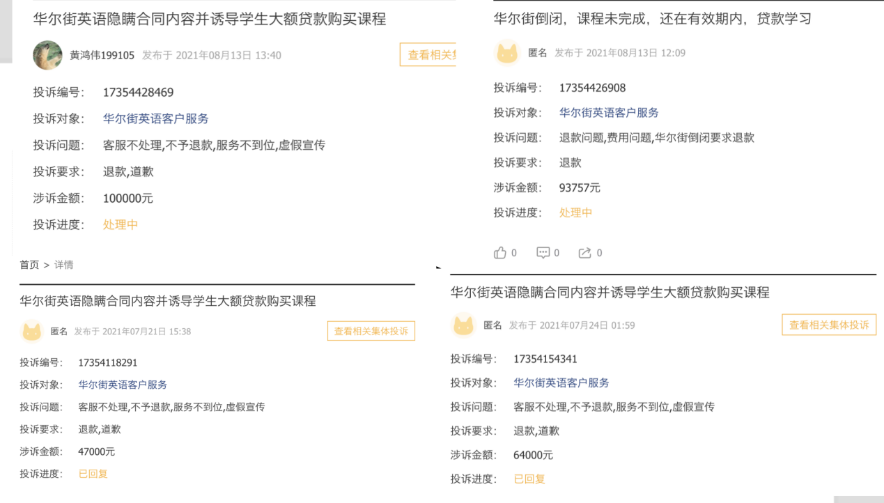The image size is (884, 503).
Task: Click the cut-off 查看相关 button beside 13:40 post
Action: (428, 55)
